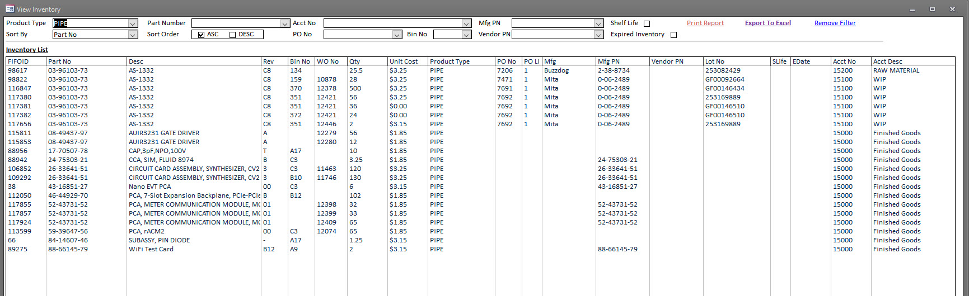This screenshot has height=296, width=969.
Task: Expand the Bin No dropdown
Action: click(x=467, y=35)
